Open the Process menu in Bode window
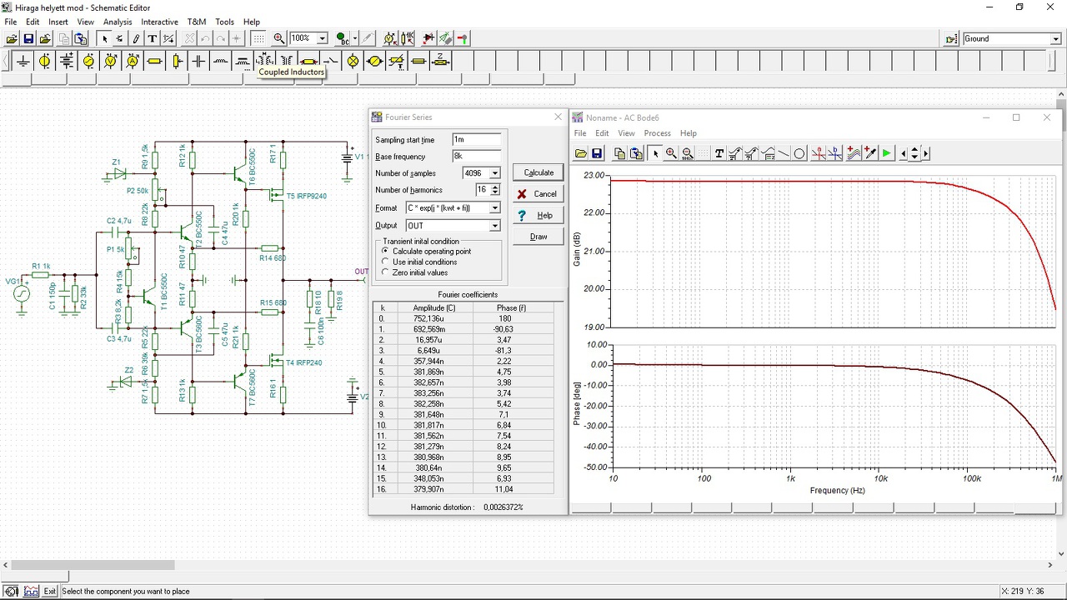This screenshot has height=600, width=1067. click(x=657, y=133)
